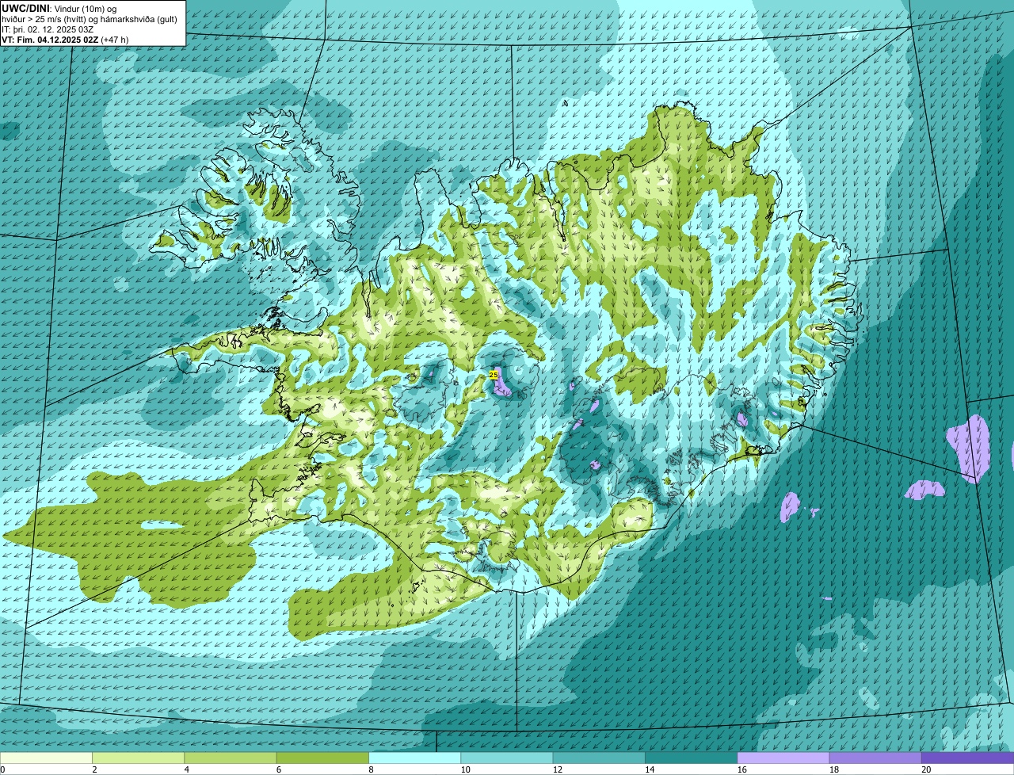
Task: Pick the 10–12 light teal legend swatch
Action: click(x=507, y=758)
